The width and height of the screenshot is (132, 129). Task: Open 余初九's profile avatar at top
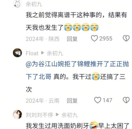tap(17, 4)
